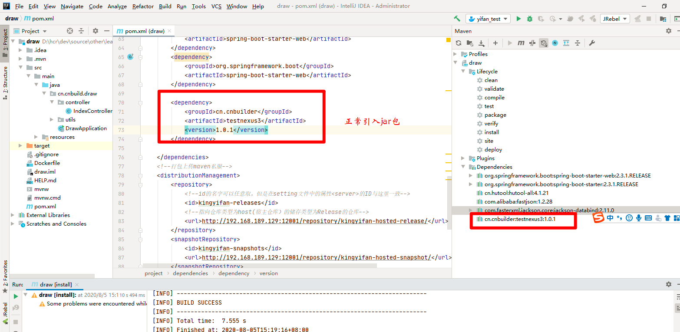Click 'version' in the editor breadcrumb
Viewport: 680px width, 332px height.
268,273
